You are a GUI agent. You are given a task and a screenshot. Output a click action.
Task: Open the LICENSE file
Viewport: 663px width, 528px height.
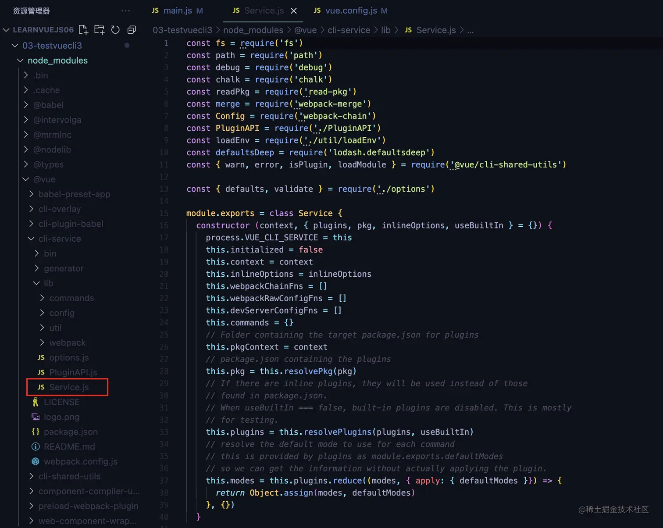click(x=61, y=402)
